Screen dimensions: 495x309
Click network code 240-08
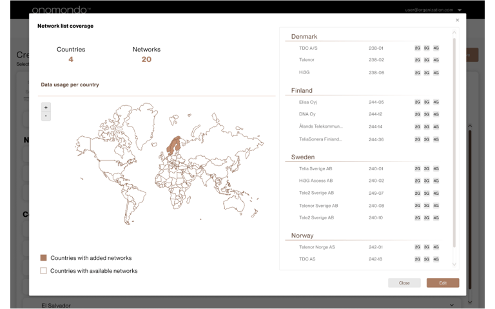click(x=376, y=206)
